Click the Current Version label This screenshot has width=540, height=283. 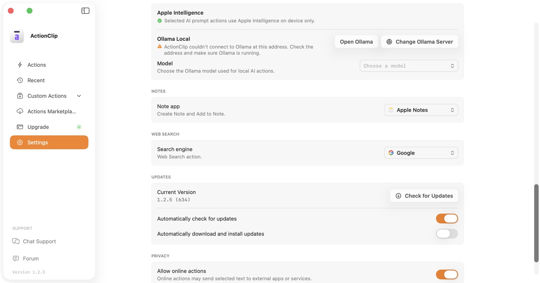(x=176, y=192)
